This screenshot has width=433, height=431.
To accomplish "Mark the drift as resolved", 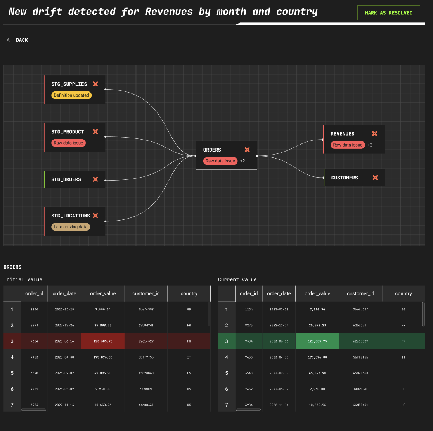I will tap(388, 13).
